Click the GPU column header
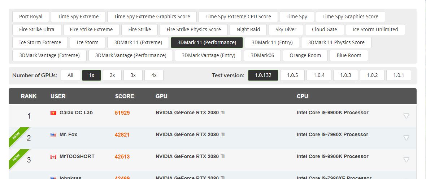Image resolution: width=426 pixels, height=179 pixels. pyautogui.click(x=161, y=96)
